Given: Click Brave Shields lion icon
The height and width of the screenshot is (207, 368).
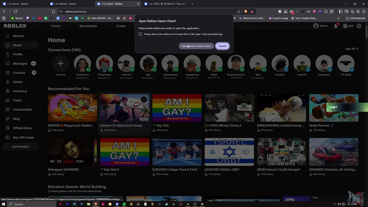Looking at the screenshot, I should [246, 11].
